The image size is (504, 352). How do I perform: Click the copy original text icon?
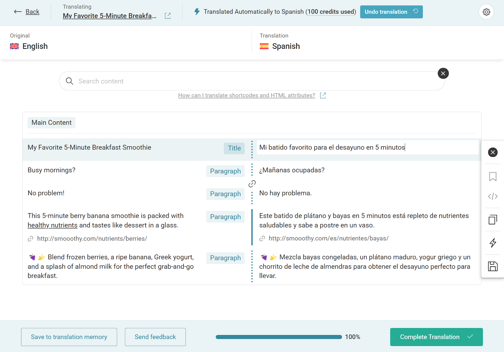click(x=493, y=219)
